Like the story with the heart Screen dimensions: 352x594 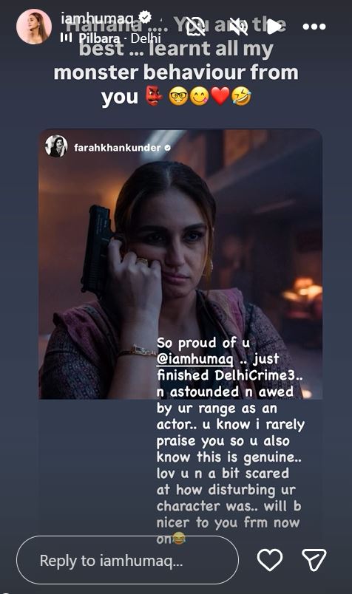pos(270,560)
